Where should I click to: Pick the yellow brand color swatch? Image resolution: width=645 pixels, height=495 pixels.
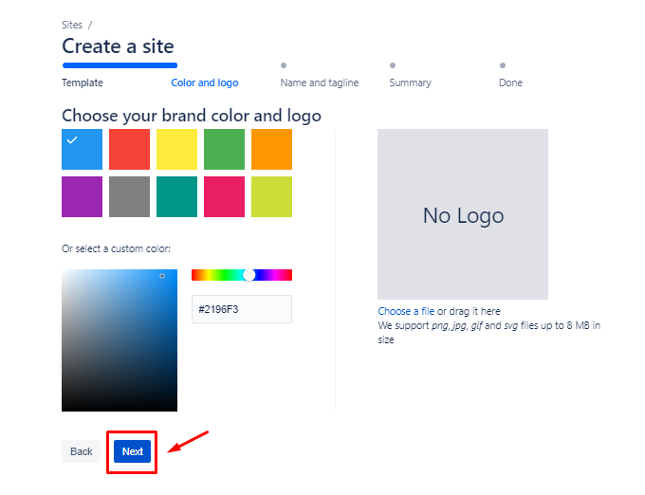coord(176,149)
